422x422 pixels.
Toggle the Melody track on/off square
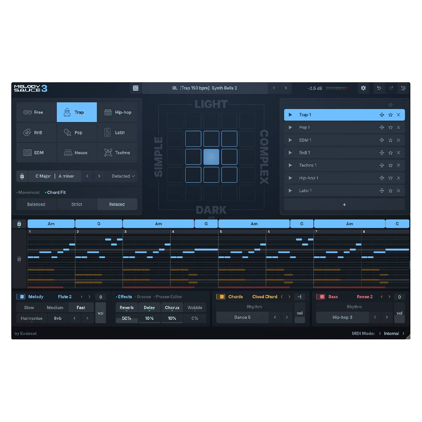21,297
